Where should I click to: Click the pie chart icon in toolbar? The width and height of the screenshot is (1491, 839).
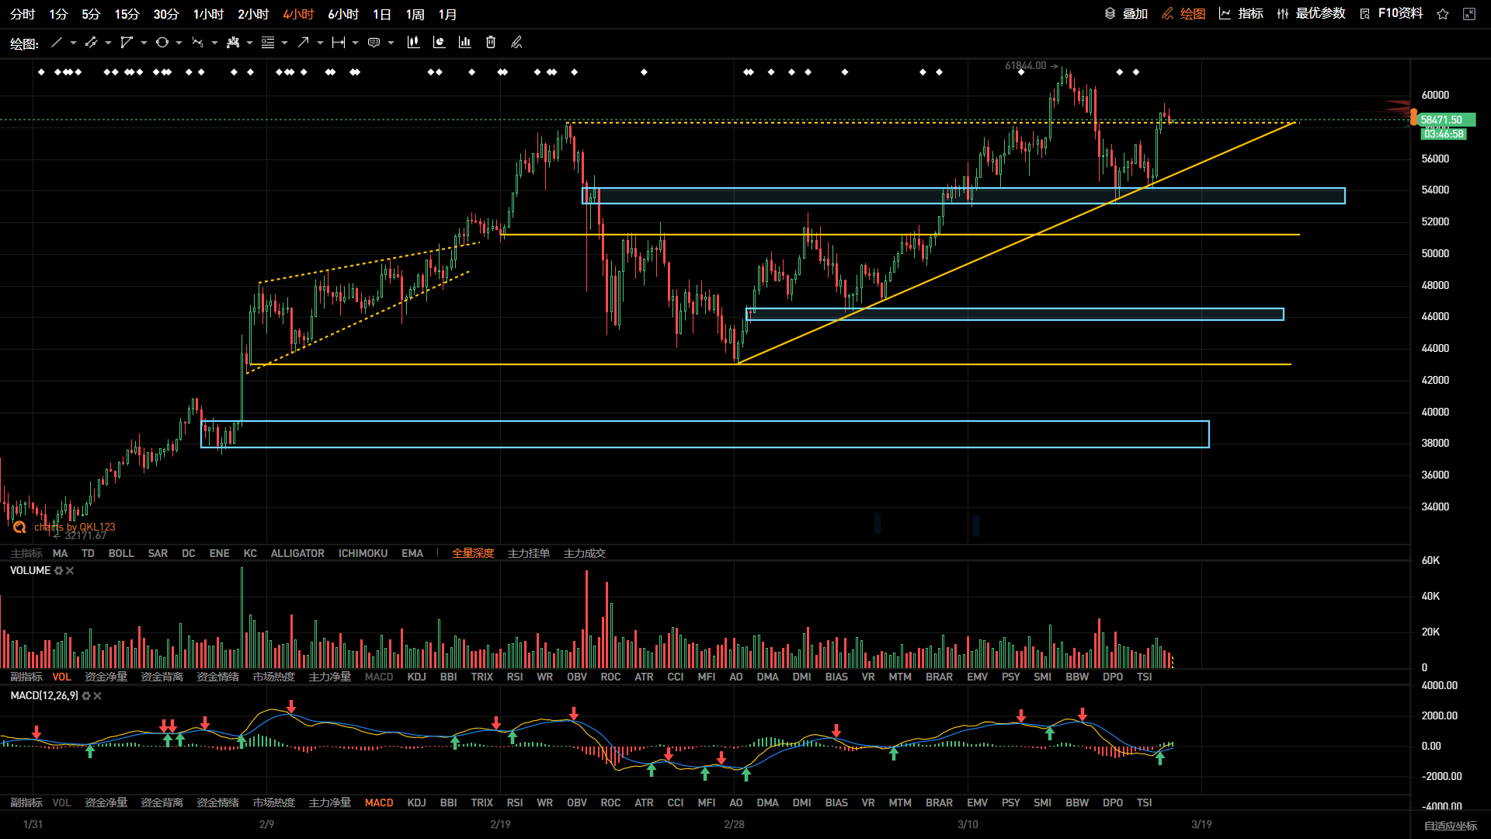pos(439,43)
